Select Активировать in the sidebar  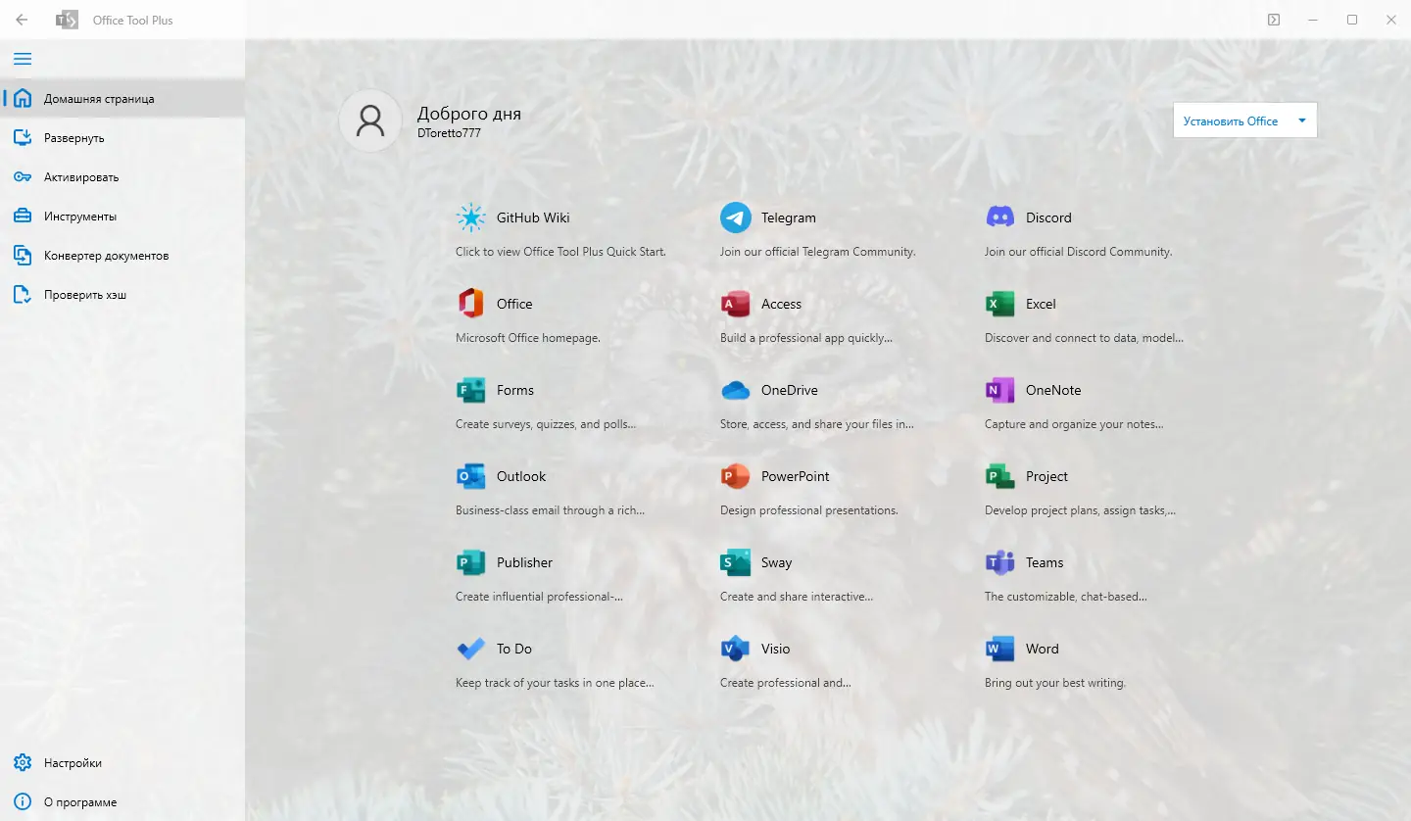point(122,177)
